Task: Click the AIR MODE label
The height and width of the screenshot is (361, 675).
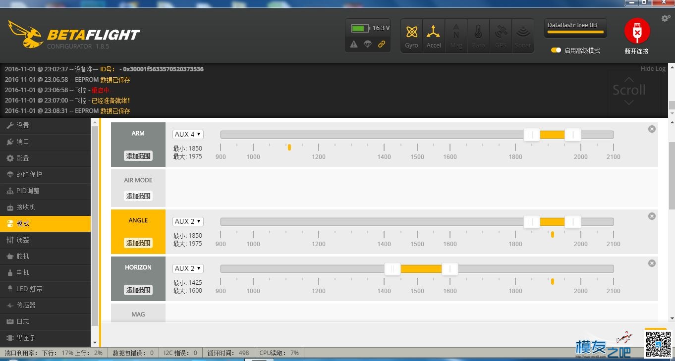Action: pos(138,180)
